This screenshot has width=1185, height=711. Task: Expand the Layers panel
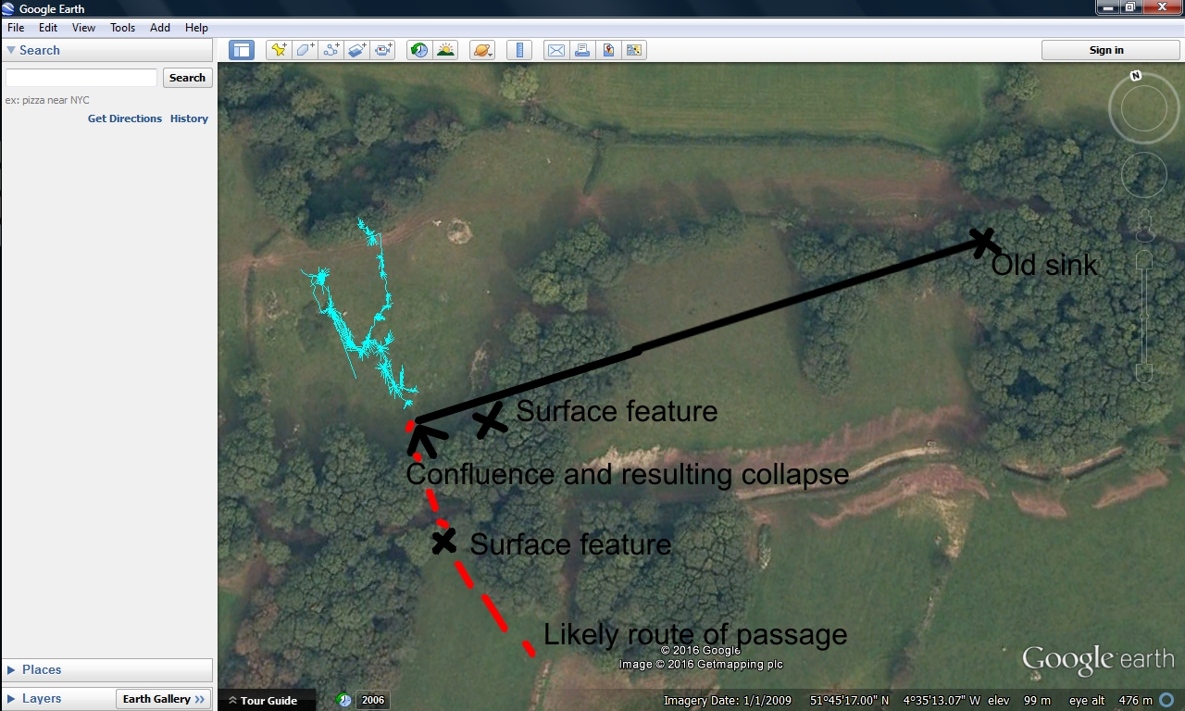42,699
